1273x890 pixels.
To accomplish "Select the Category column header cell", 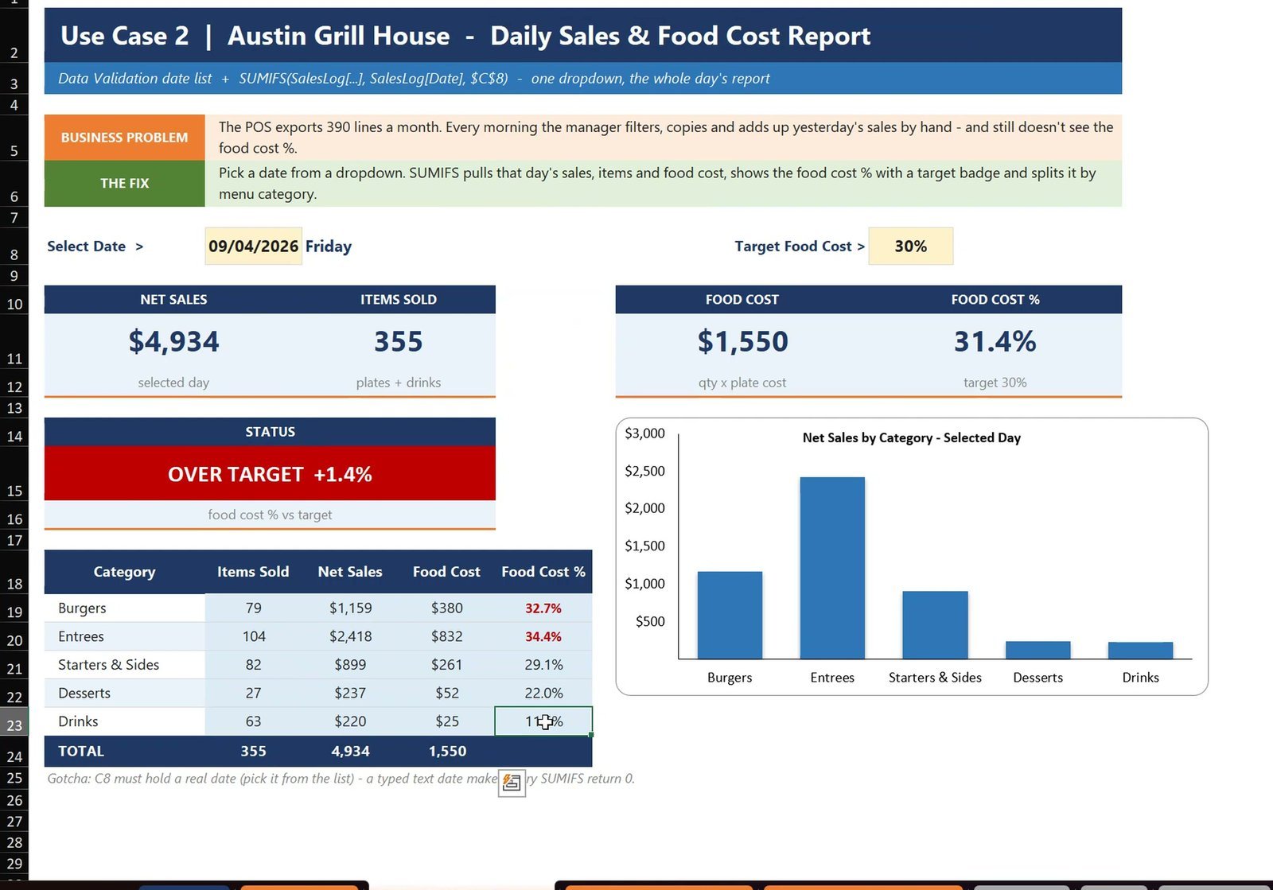I will coord(124,572).
